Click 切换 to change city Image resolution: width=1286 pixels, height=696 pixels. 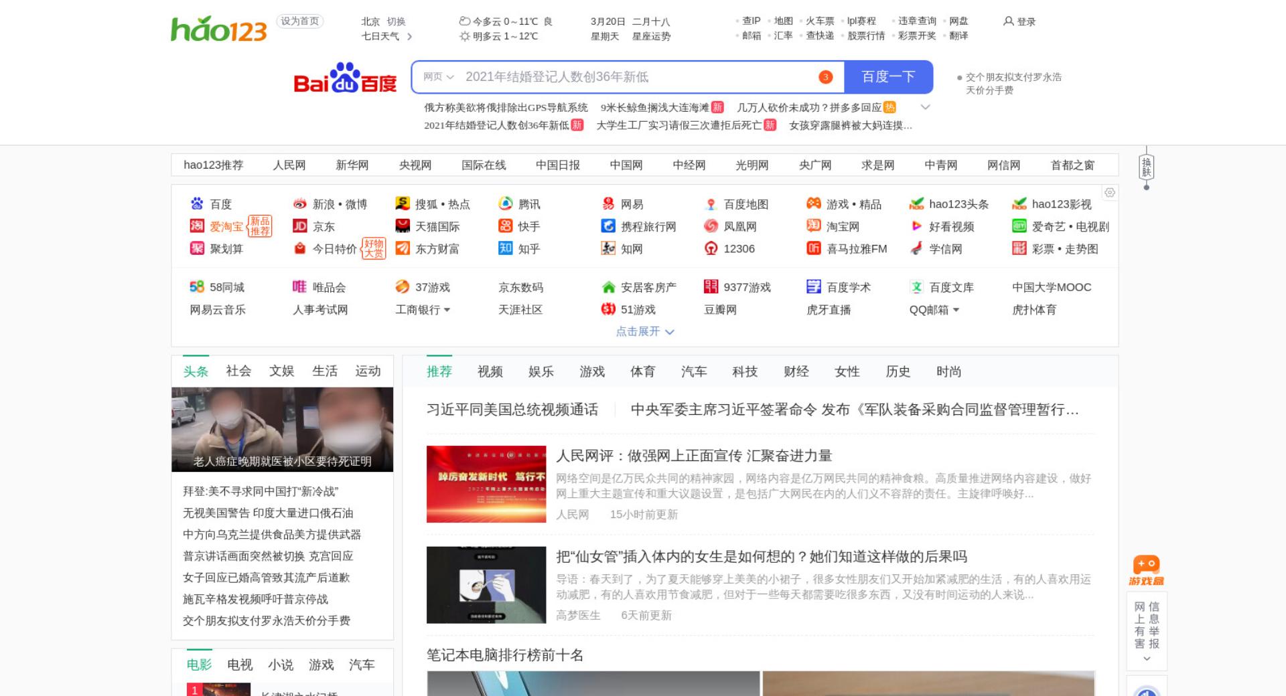coord(396,21)
